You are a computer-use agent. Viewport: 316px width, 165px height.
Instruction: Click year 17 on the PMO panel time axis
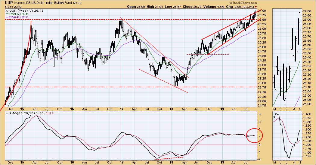pyautogui.click(x=122, y=162)
